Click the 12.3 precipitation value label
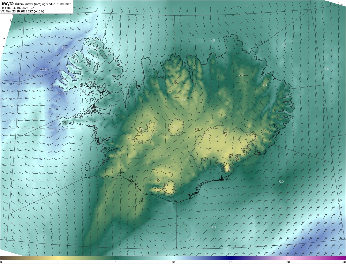Image resolution: width=346 pixels, height=264 pixels. [x=65, y=48]
